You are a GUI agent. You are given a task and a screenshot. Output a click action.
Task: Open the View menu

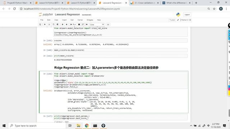(56, 20)
